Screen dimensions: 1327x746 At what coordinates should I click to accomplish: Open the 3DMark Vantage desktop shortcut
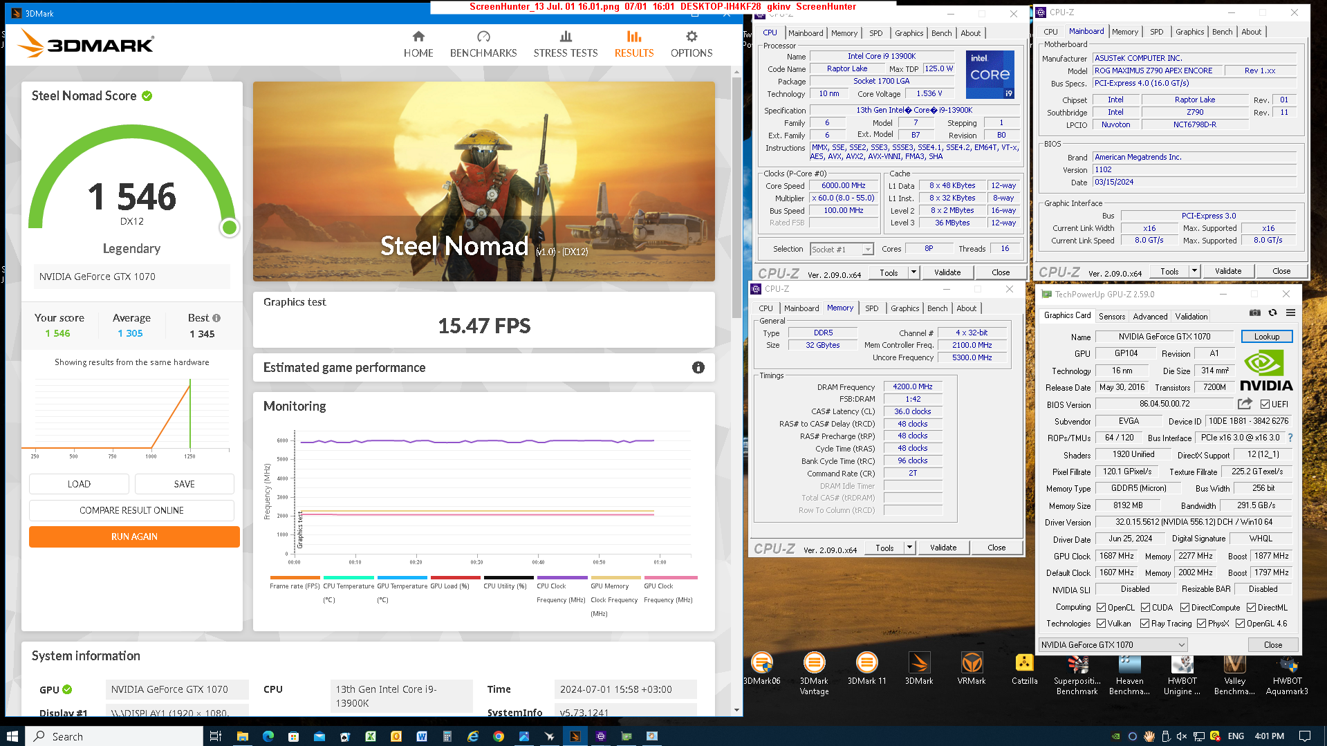pyautogui.click(x=814, y=673)
